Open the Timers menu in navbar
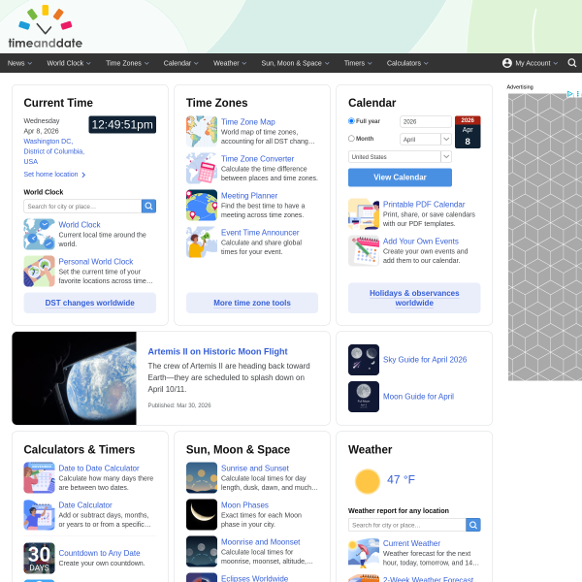582x582 pixels. (x=358, y=63)
